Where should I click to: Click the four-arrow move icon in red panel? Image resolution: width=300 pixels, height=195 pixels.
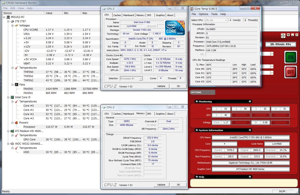283,35
